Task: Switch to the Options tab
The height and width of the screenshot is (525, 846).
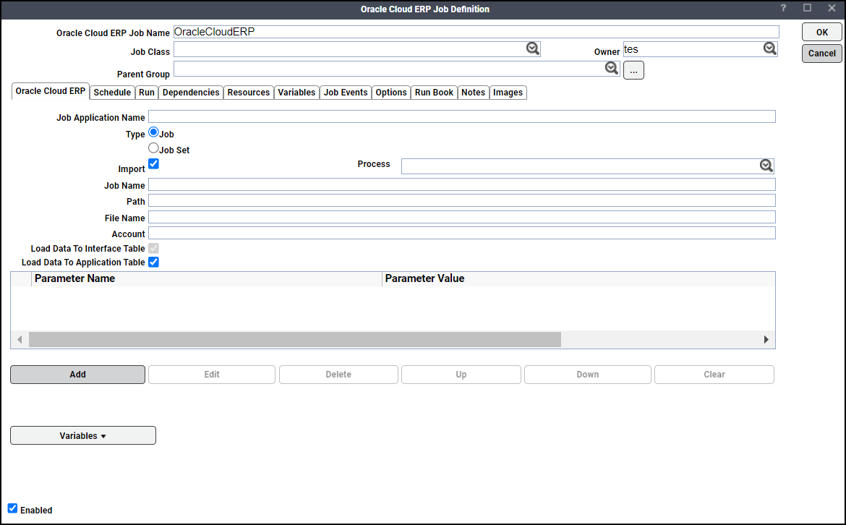Action: (391, 93)
